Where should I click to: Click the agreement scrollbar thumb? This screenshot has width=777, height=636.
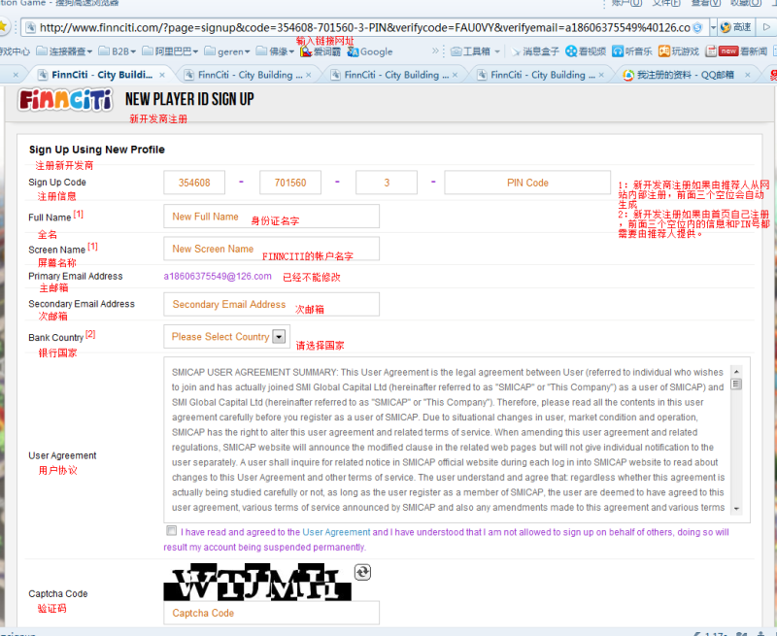click(x=736, y=385)
